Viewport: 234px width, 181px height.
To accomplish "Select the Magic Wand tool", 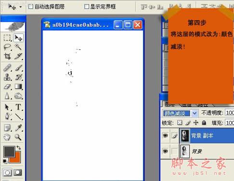I will 18,47.
